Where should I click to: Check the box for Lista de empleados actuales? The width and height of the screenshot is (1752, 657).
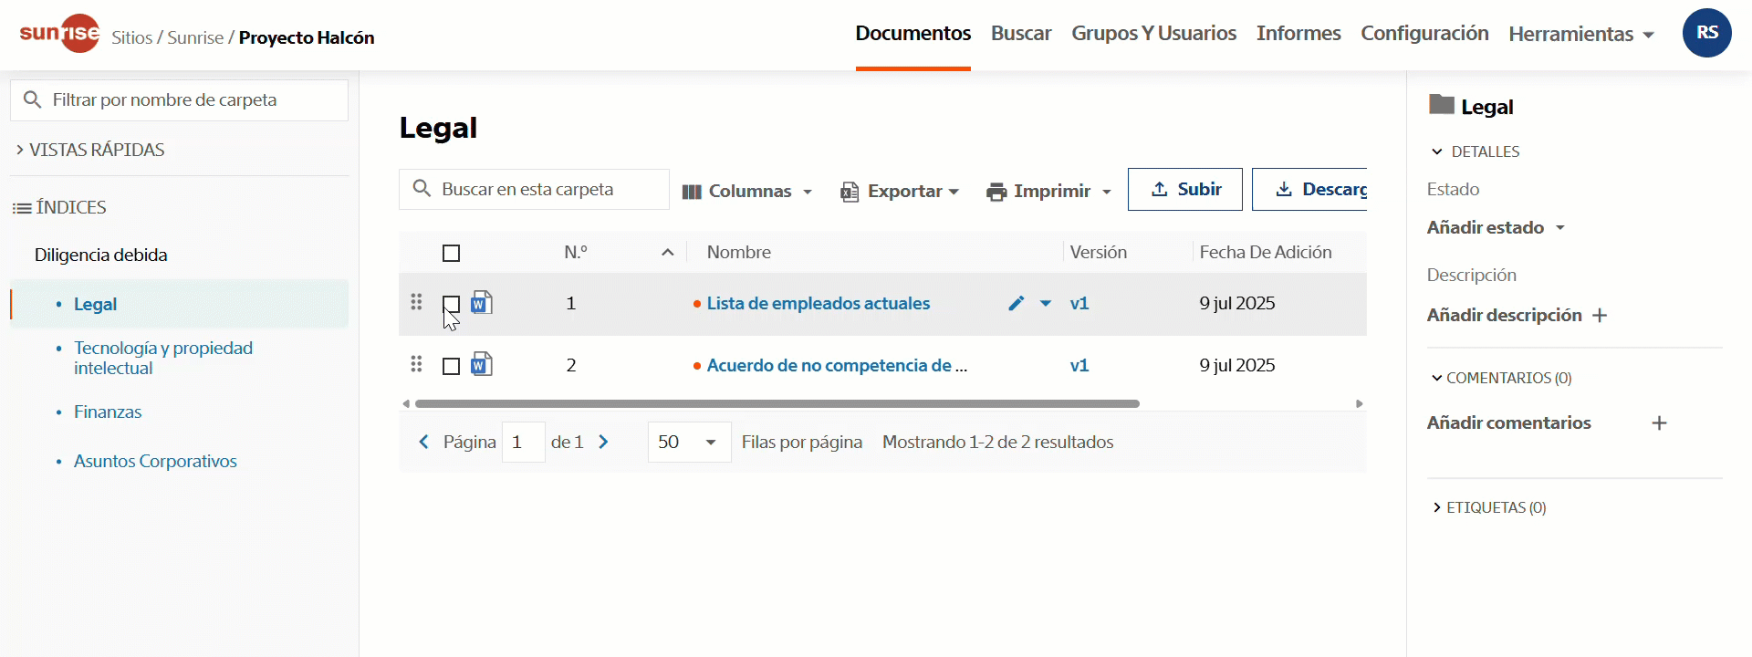point(451,304)
